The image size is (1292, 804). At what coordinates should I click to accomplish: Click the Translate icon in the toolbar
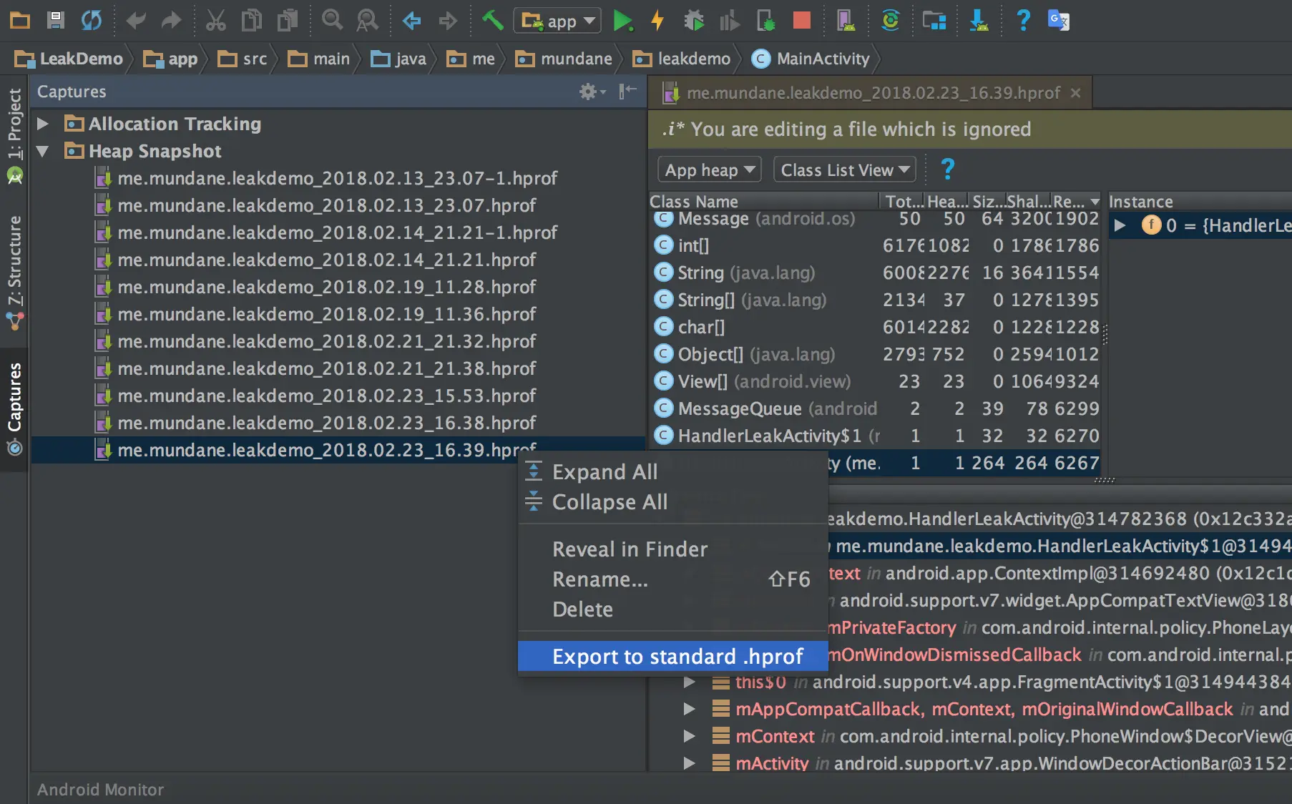(x=1059, y=20)
